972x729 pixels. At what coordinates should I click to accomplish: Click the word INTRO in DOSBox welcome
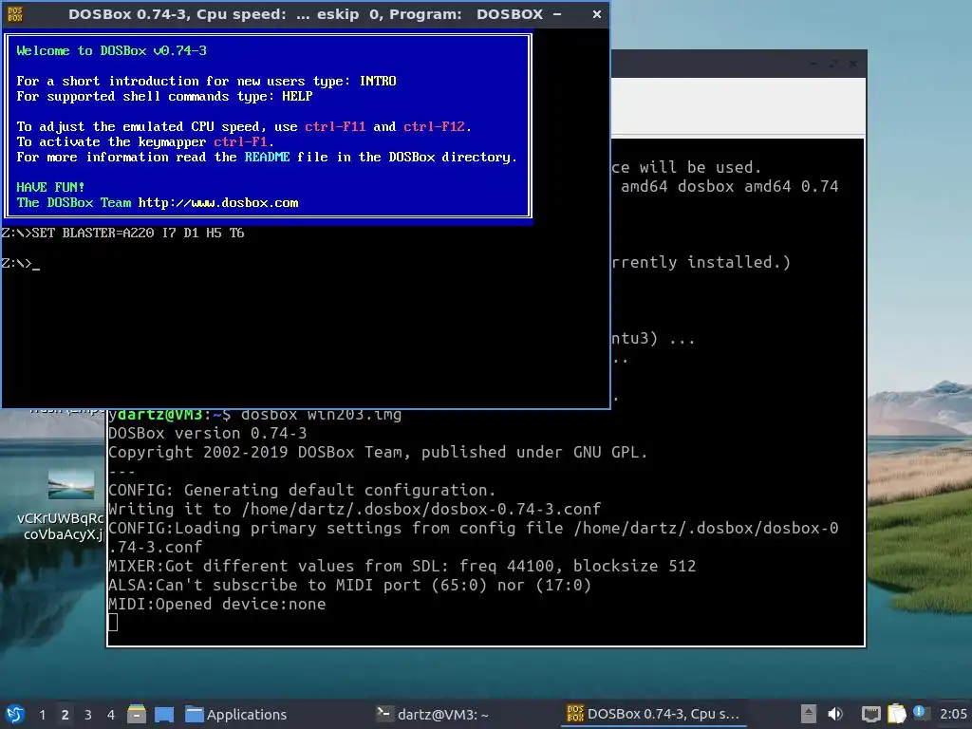pos(378,82)
